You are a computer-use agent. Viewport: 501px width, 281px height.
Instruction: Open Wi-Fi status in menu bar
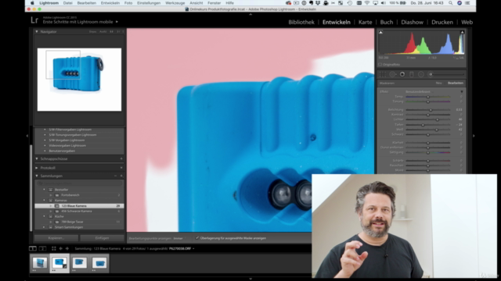(367, 3)
